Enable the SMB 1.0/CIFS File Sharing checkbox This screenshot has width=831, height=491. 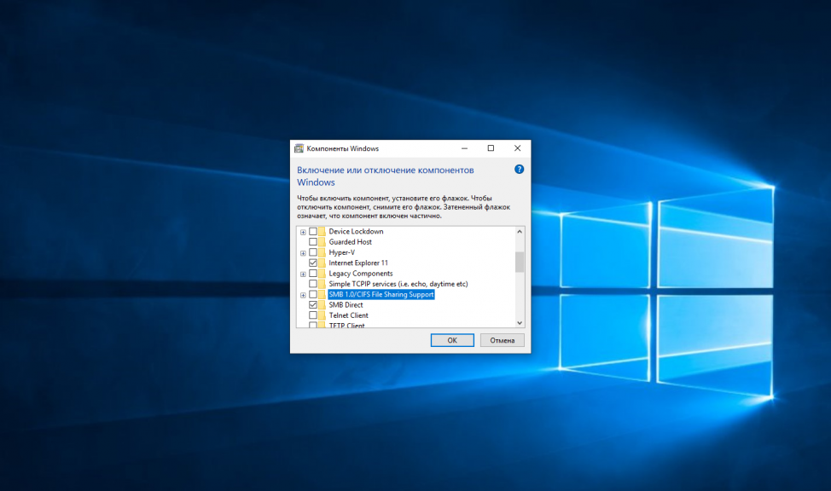pos(313,294)
